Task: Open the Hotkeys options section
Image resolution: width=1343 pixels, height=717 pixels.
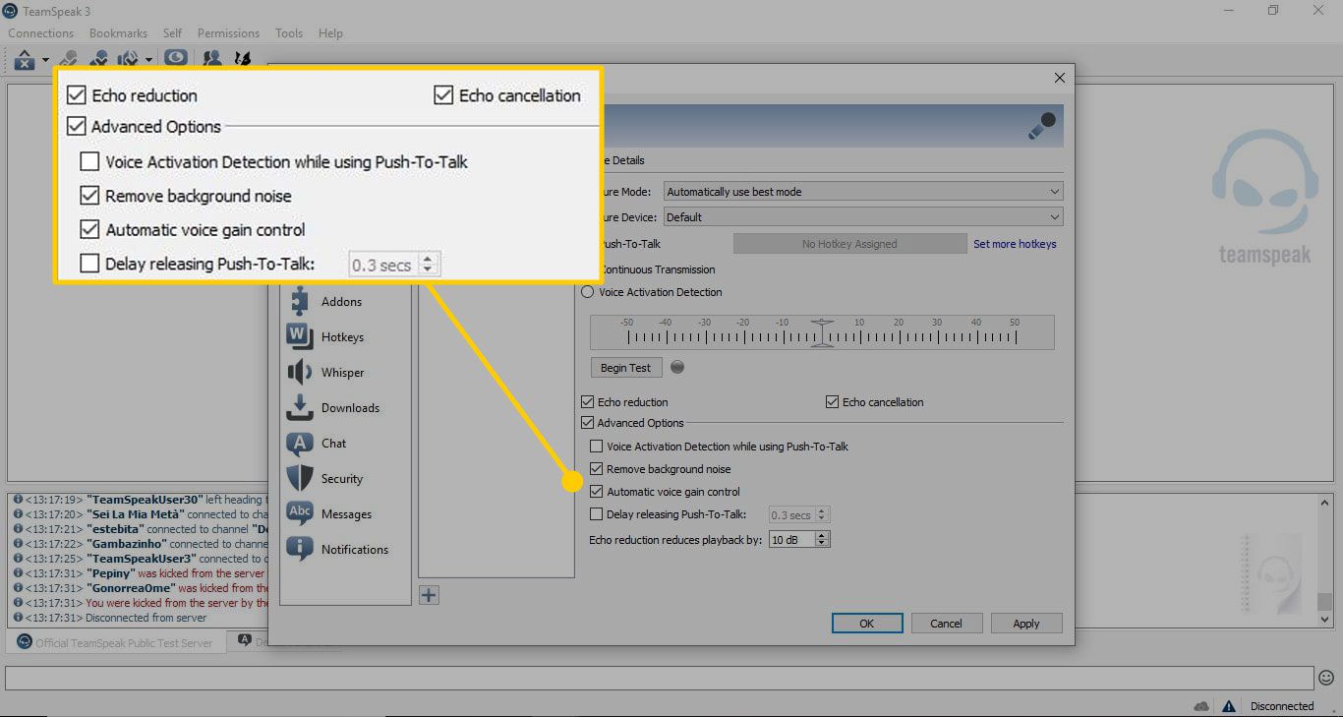Action: click(341, 337)
